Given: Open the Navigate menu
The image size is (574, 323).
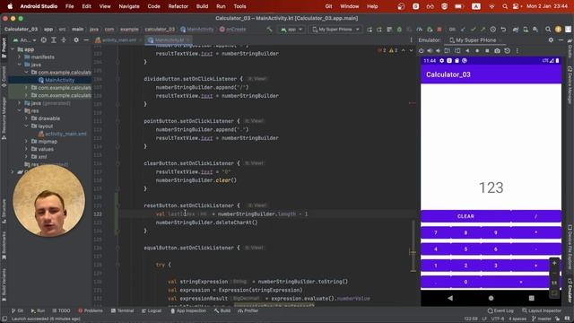Looking at the screenshot, I should [x=129, y=6].
